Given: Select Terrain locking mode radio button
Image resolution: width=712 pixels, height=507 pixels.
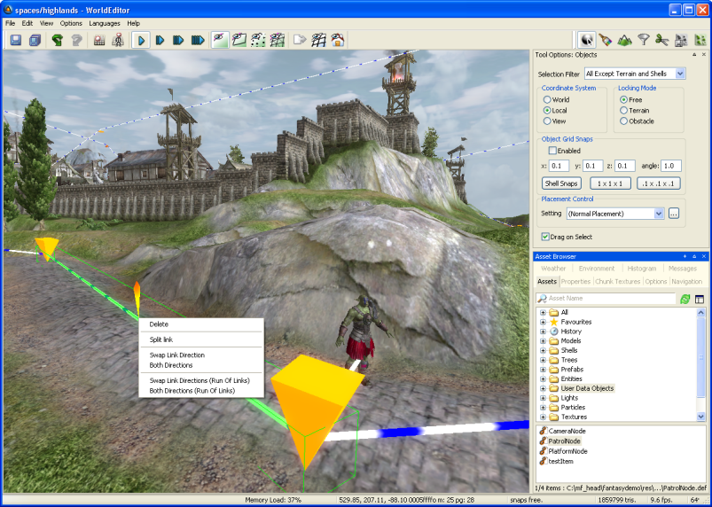Looking at the screenshot, I should [x=623, y=110].
